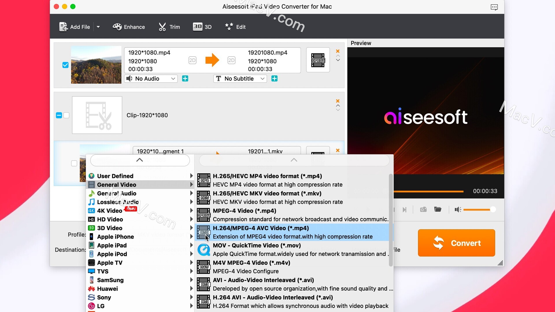Open the No Subtitle dropdown
This screenshot has height=312, width=555.
coord(240,79)
